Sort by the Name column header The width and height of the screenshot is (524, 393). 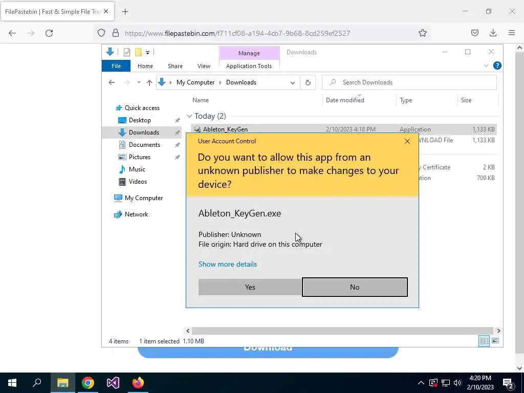pyautogui.click(x=201, y=100)
